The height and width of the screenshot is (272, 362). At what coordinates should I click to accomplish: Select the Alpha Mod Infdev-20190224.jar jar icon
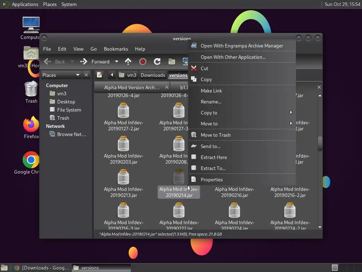(234, 210)
